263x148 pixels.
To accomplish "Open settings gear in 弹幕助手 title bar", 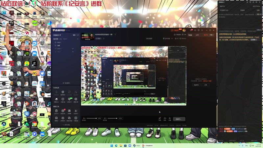I will pyautogui.click(x=256, y=2).
